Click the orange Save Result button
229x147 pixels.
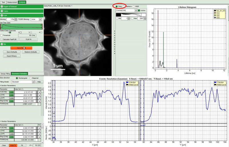tap(21, 48)
